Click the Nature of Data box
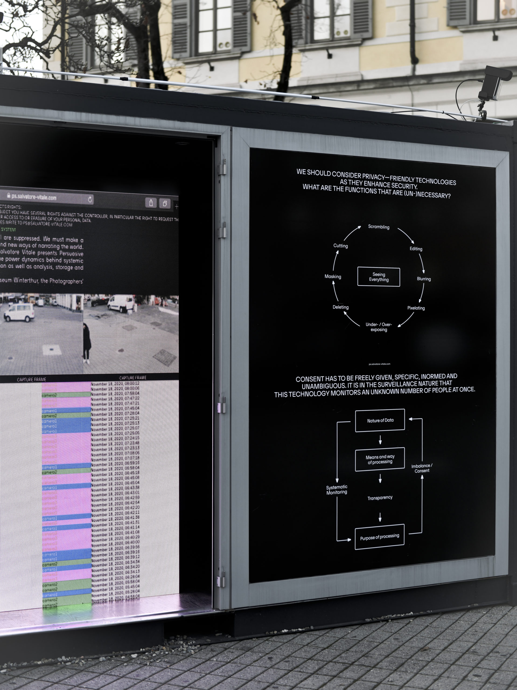This screenshot has height=690, width=517. pyautogui.click(x=380, y=420)
